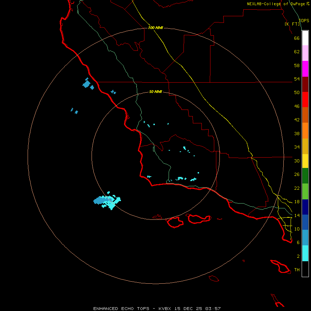This screenshot has width=311, height=311.
Task: Click the '03:57' timestamp
Action: (213, 309)
